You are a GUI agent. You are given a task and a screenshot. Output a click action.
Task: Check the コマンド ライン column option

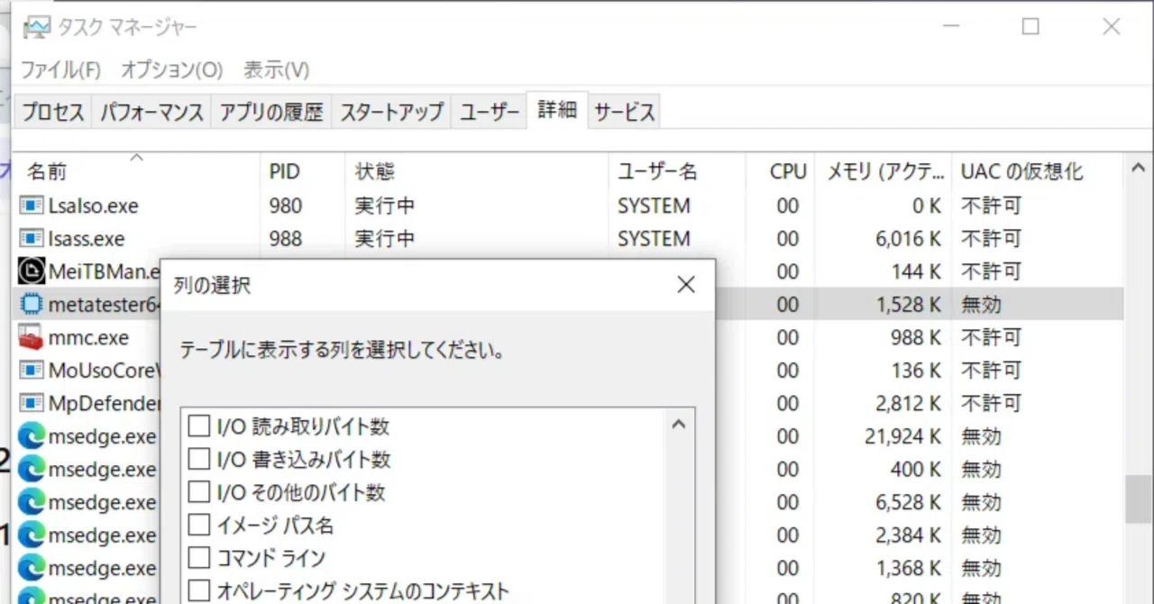198,558
